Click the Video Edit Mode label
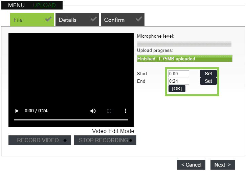The width and height of the screenshot is (246, 171). coord(113,131)
